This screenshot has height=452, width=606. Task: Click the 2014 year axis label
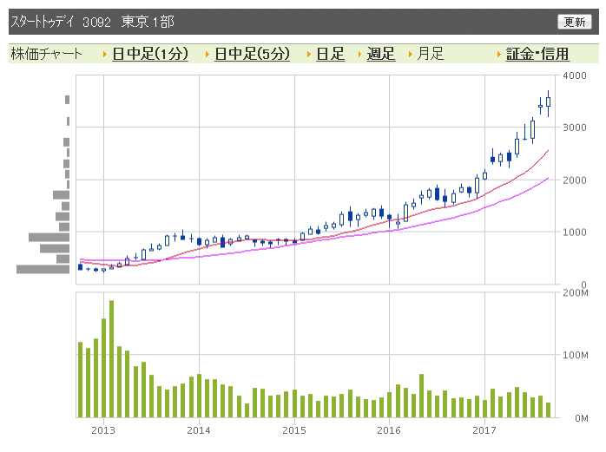click(x=199, y=430)
